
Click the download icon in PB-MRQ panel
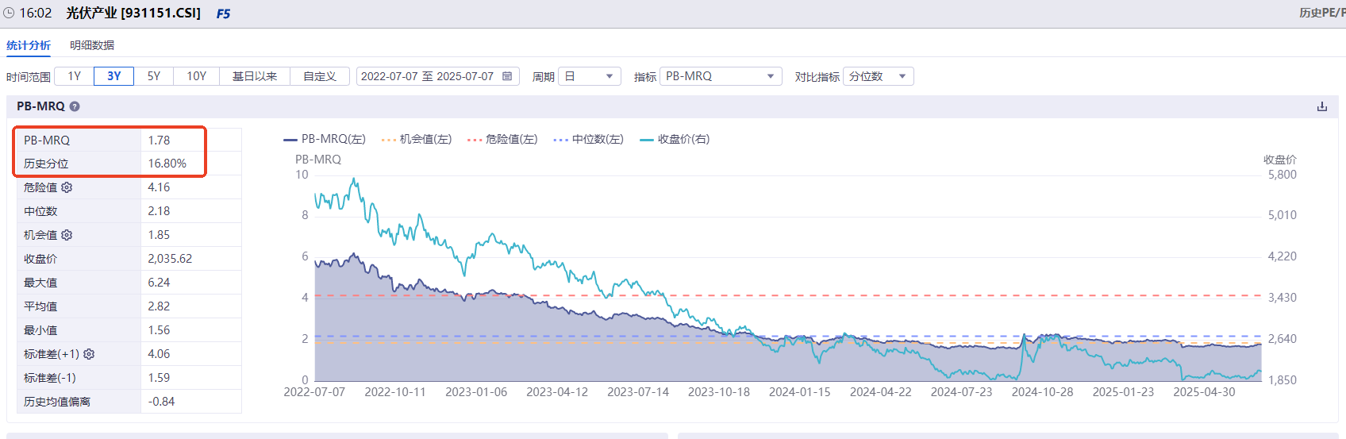coord(1322,106)
